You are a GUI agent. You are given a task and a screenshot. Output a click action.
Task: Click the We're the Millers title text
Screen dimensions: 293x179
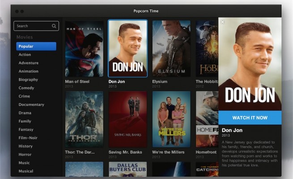168,152
